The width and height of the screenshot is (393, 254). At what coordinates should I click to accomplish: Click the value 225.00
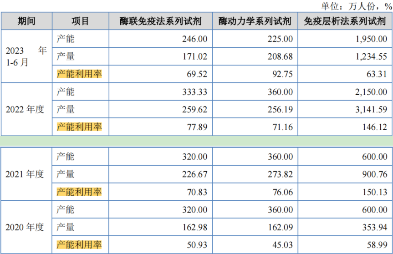point(280,39)
